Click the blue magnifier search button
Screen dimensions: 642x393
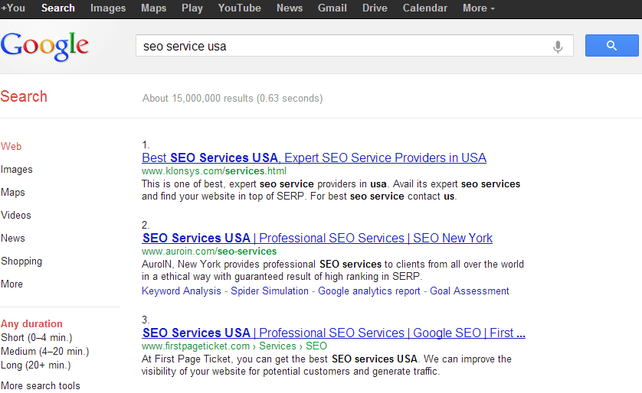[611, 45]
